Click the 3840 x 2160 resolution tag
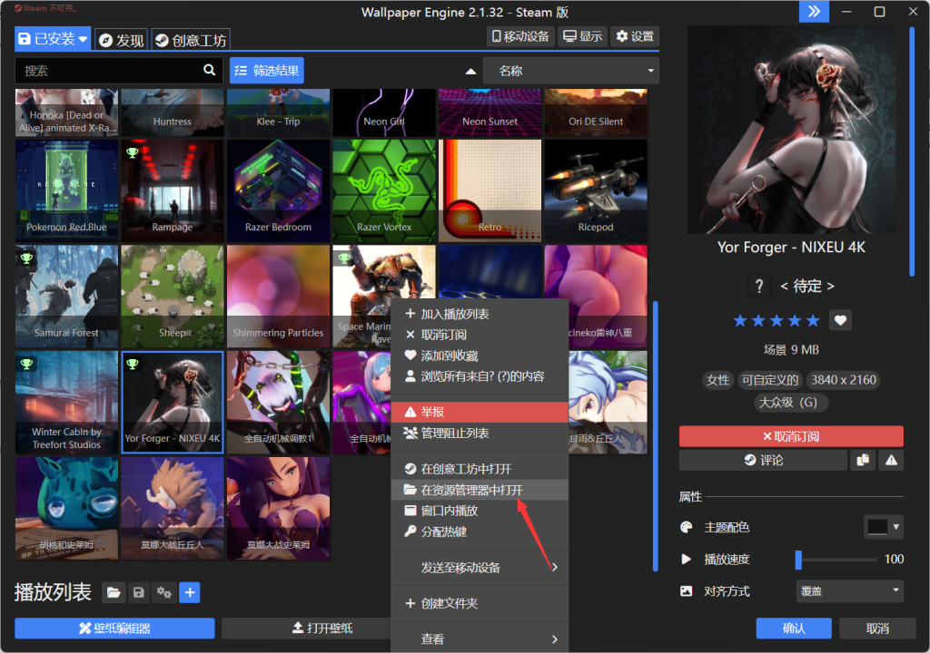 click(843, 380)
